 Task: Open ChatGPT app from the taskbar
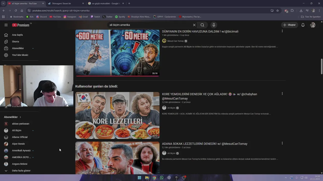click(169, 178)
